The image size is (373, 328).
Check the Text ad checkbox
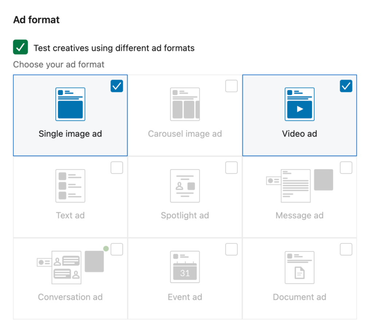pyautogui.click(x=117, y=168)
